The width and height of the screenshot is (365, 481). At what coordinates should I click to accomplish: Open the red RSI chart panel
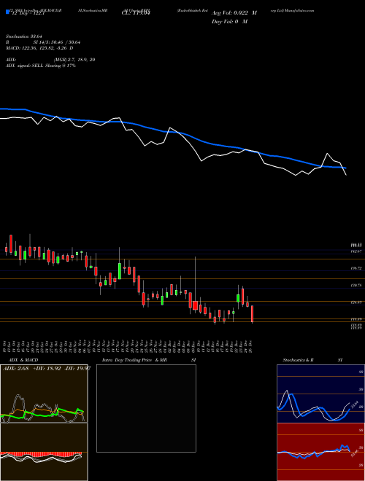click(x=320, y=452)
